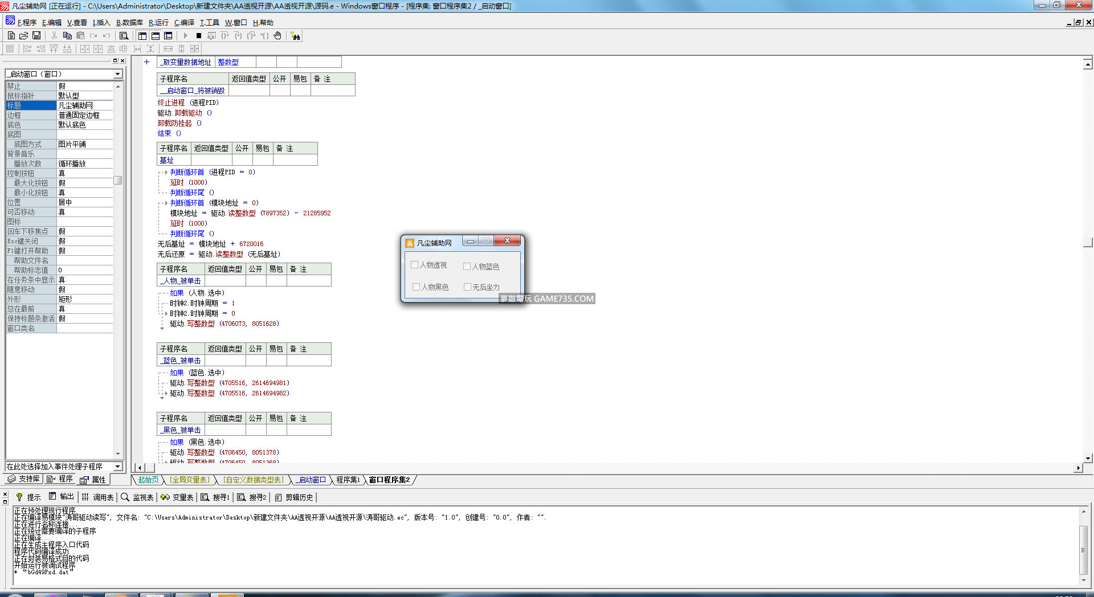The height and width of the screenshot is (597, 1094).
Task: Check the 无后坐力 checkbox
Action: pyautogui.click(x=467, y=287)
